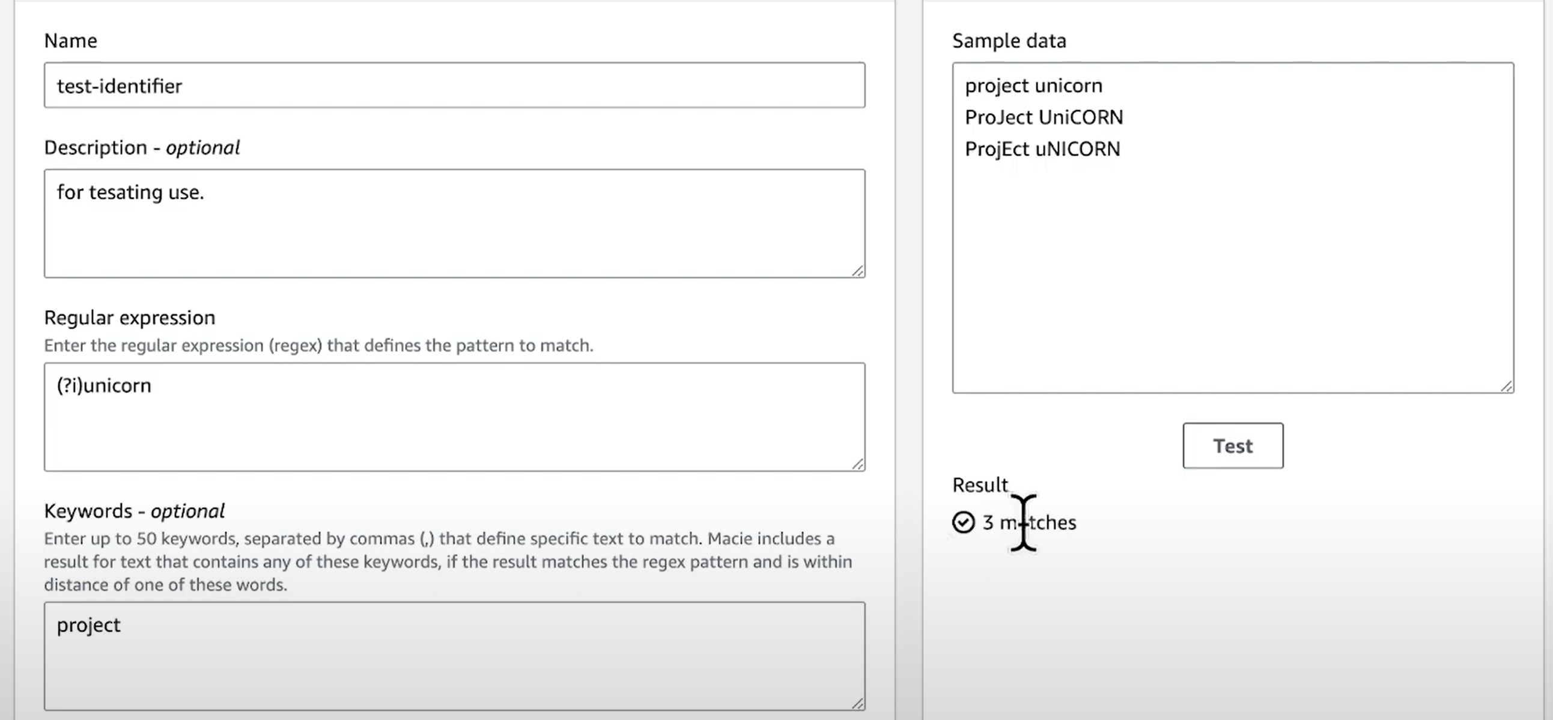Viewport: 1553px width, 720px height.
Task: Click inside the Regular expression box
Action: click(455, 416)
